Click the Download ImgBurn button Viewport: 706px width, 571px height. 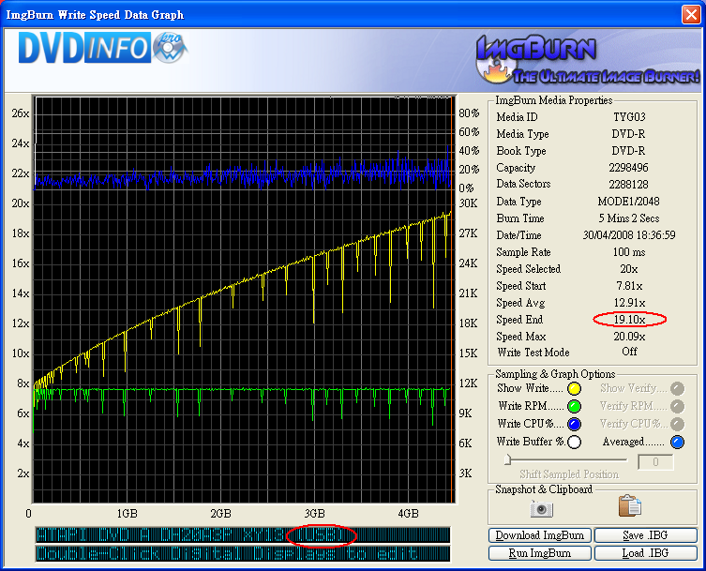pyautogui.click(x=541, y=535)
